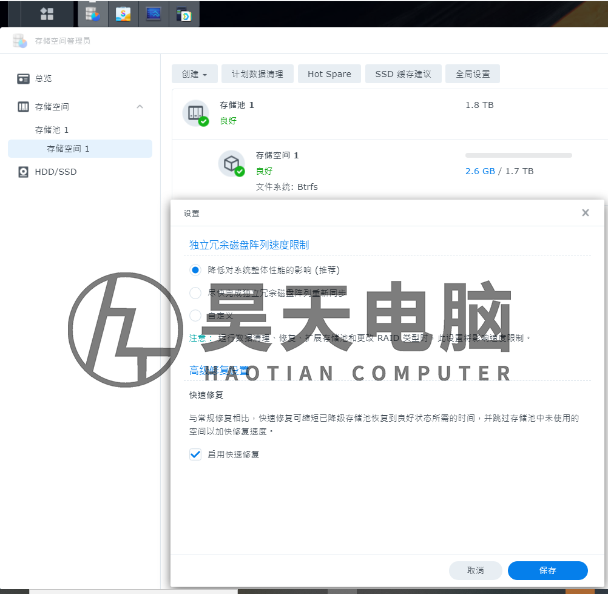Select the 总览 overview icon in sidebar

23,78
